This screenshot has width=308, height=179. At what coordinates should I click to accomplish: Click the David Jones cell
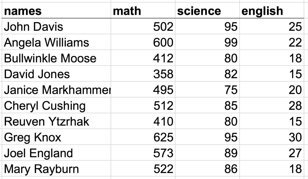[x=56, y=74]
